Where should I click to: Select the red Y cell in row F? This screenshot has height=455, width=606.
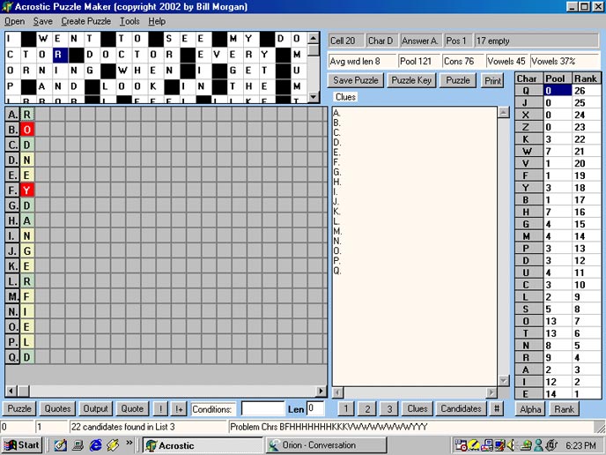pos(27,190)
